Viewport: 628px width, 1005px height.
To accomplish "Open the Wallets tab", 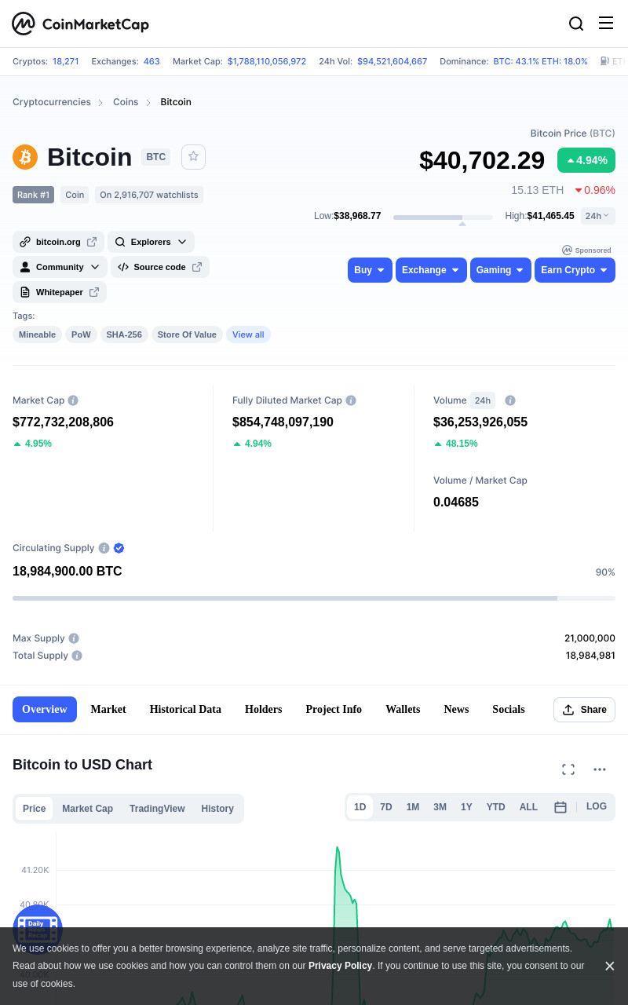I will click(x=403, y=709).
